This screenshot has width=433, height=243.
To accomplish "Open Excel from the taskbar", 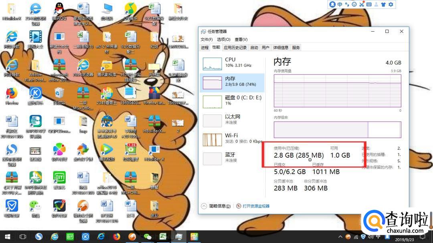I will coord(163,237).
